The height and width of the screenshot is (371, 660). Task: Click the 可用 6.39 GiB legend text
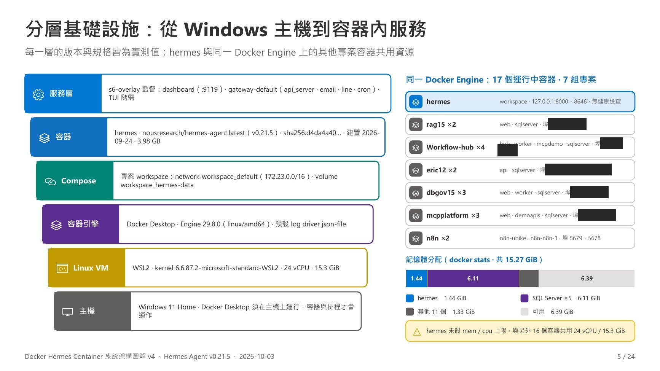click(x=553, y=312)
